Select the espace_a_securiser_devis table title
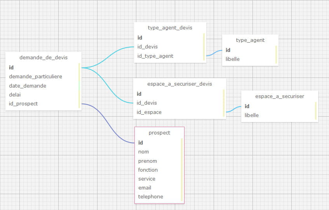 pyautogui.click(x=179, y=84)
